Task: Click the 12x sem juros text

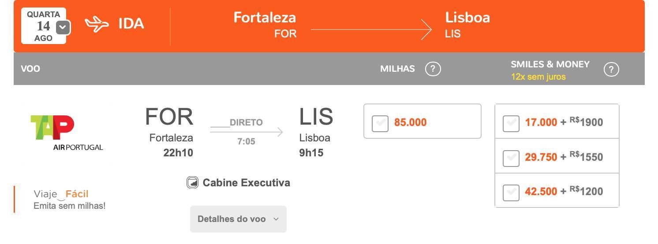Action: [x=538, y=77]
